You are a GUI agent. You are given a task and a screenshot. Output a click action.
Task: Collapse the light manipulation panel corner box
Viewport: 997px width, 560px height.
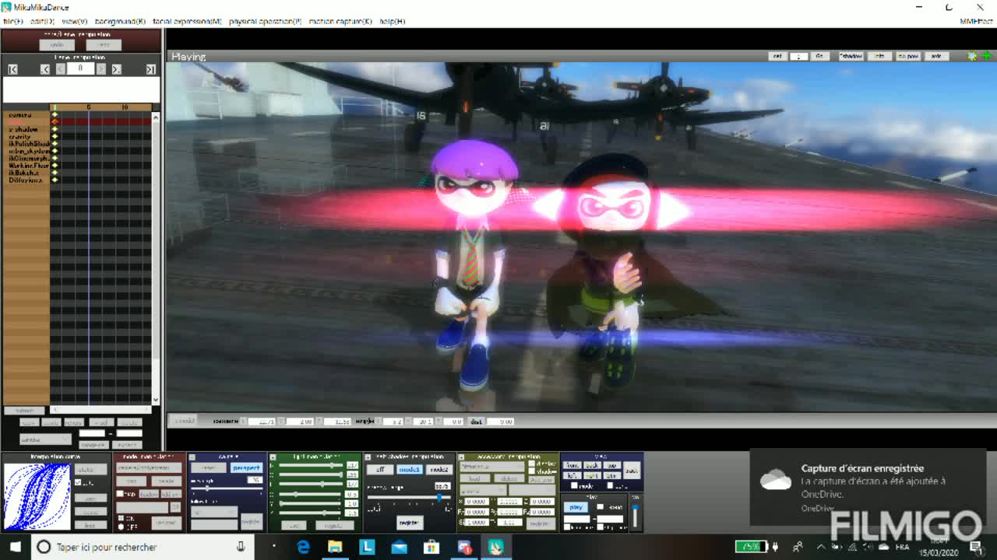coord(273,457)
